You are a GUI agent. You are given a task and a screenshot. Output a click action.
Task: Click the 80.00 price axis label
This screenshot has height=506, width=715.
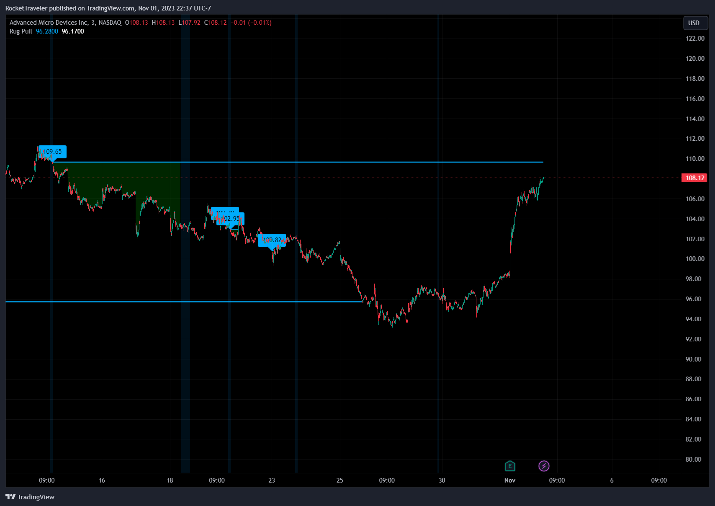[694, 460]
